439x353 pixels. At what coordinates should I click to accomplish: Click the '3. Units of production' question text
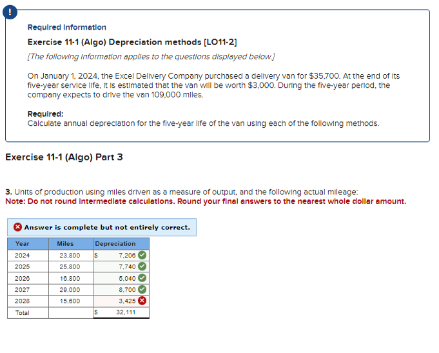click(x=182, y=192)
